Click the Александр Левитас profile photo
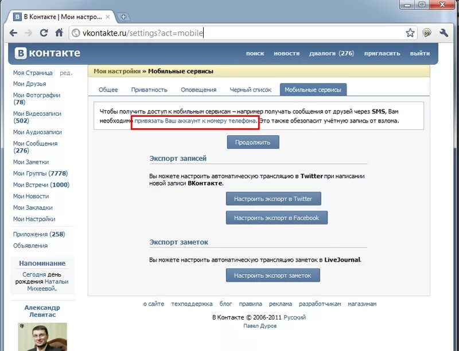The image size is (459, 351). (42, 337)
